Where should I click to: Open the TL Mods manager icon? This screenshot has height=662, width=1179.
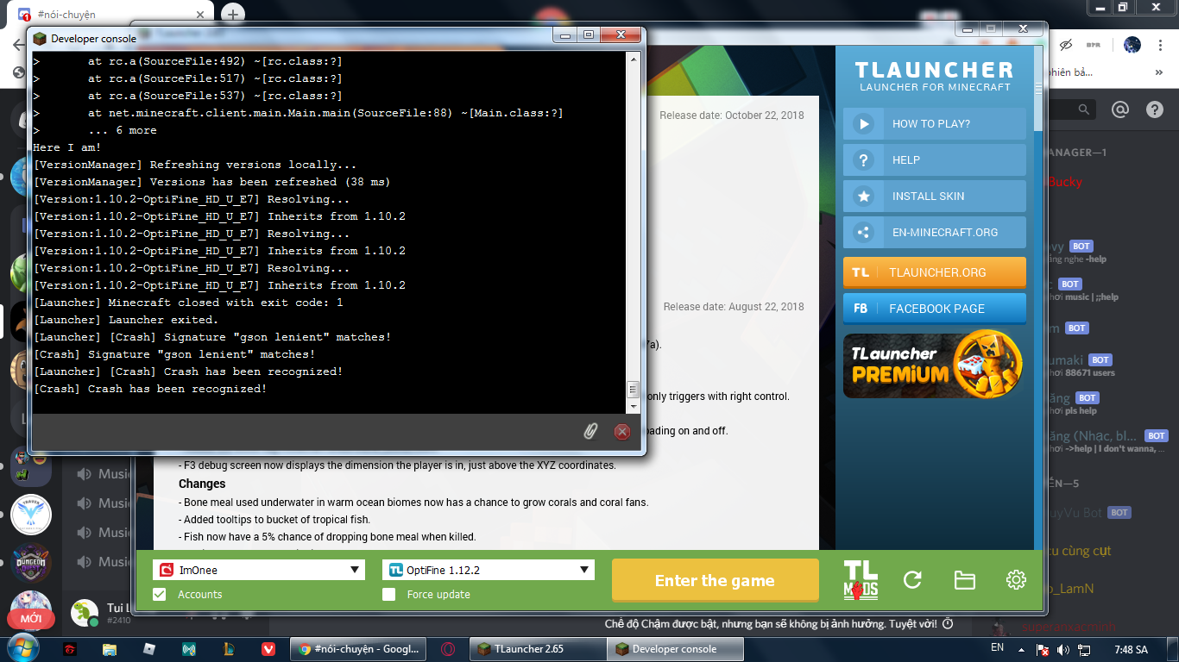click(x=861, y=580)
